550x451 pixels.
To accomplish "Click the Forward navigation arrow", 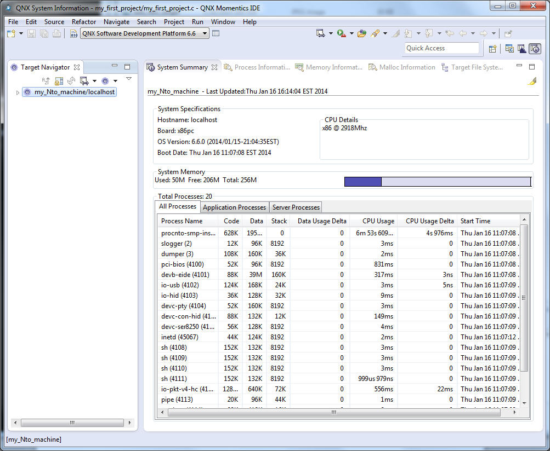I will (x=484, y=33).
